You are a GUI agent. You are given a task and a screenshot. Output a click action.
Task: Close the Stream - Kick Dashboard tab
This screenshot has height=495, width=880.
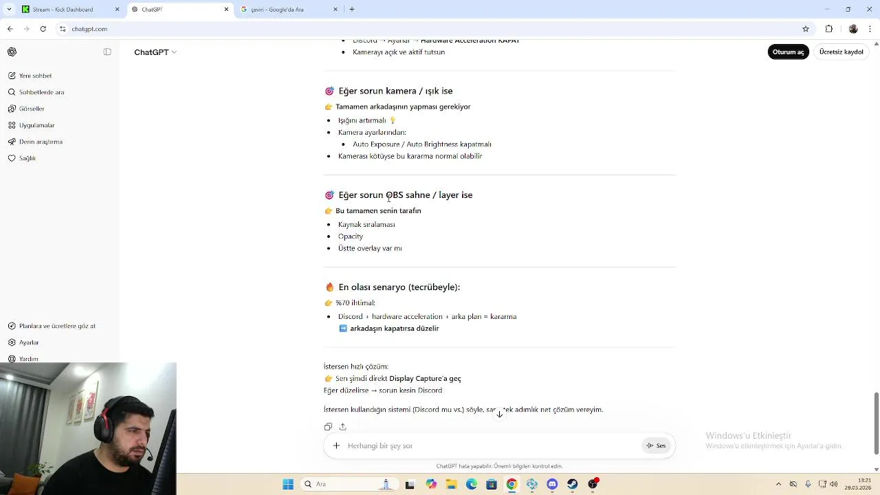coord(117,10)
